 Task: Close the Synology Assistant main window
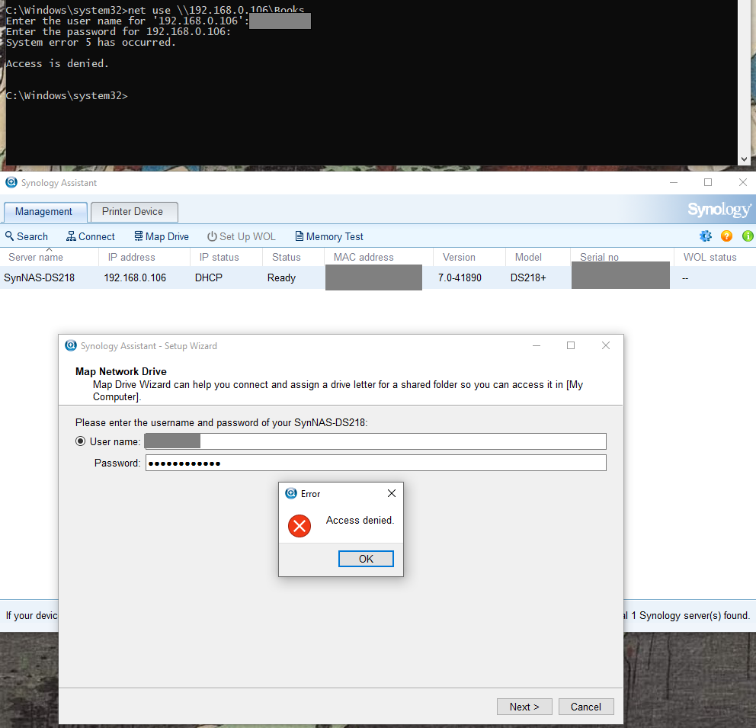(x=743, y=182)
